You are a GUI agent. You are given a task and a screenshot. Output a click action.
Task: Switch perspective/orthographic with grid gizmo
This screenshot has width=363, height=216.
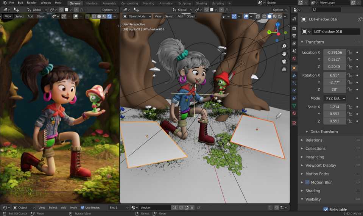(284, 69)
